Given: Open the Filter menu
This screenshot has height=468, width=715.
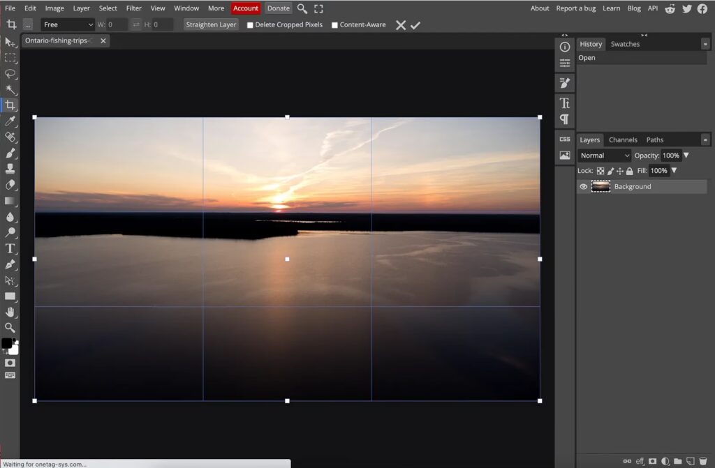Looking at the screenshot, I should tap(133, 8).
